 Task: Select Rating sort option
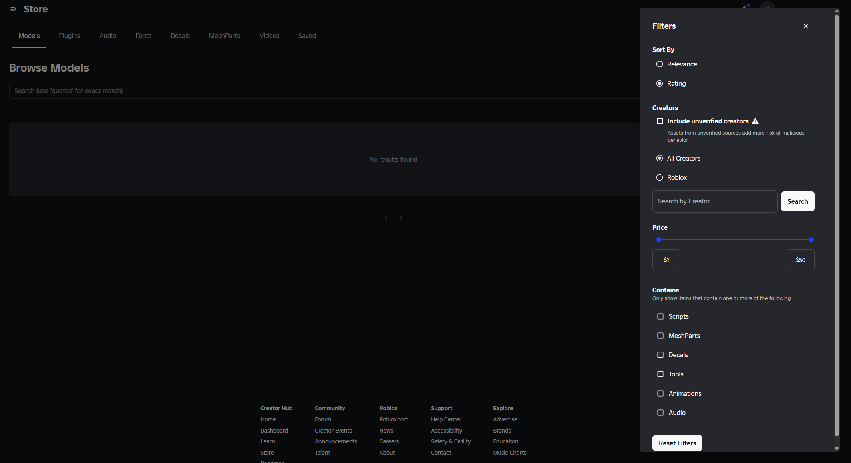point(660,83)
